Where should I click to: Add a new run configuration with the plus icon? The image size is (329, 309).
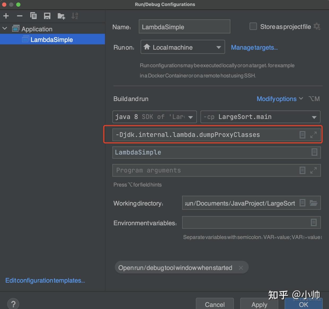(6, 16)
